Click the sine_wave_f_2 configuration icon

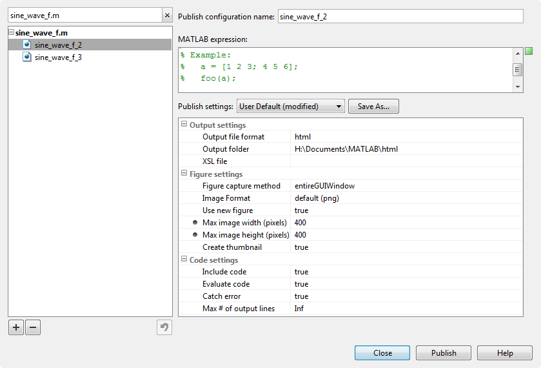tap(27, 45)
